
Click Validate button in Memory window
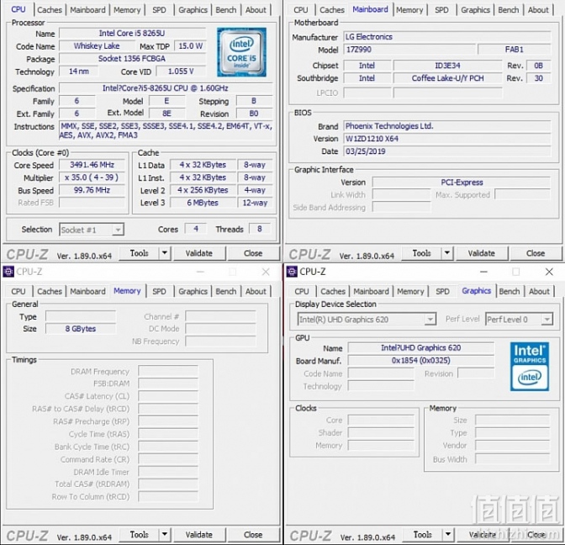tap(199, 535)
